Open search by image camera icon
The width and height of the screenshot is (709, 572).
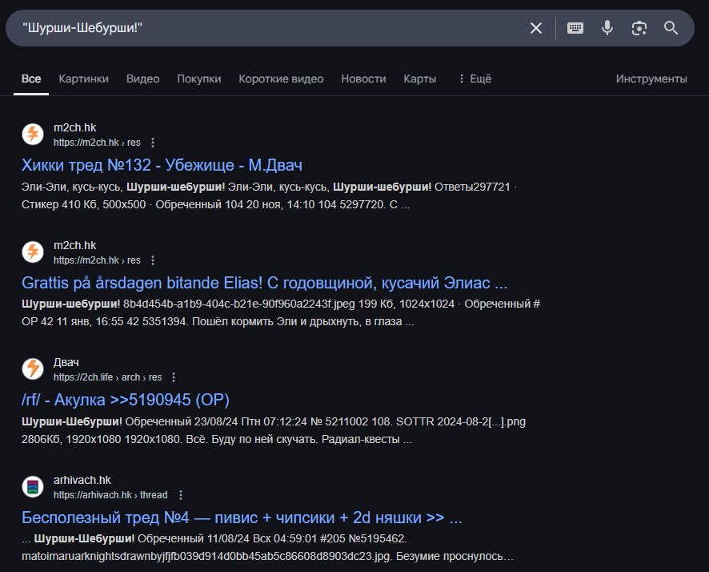point(639,28)
